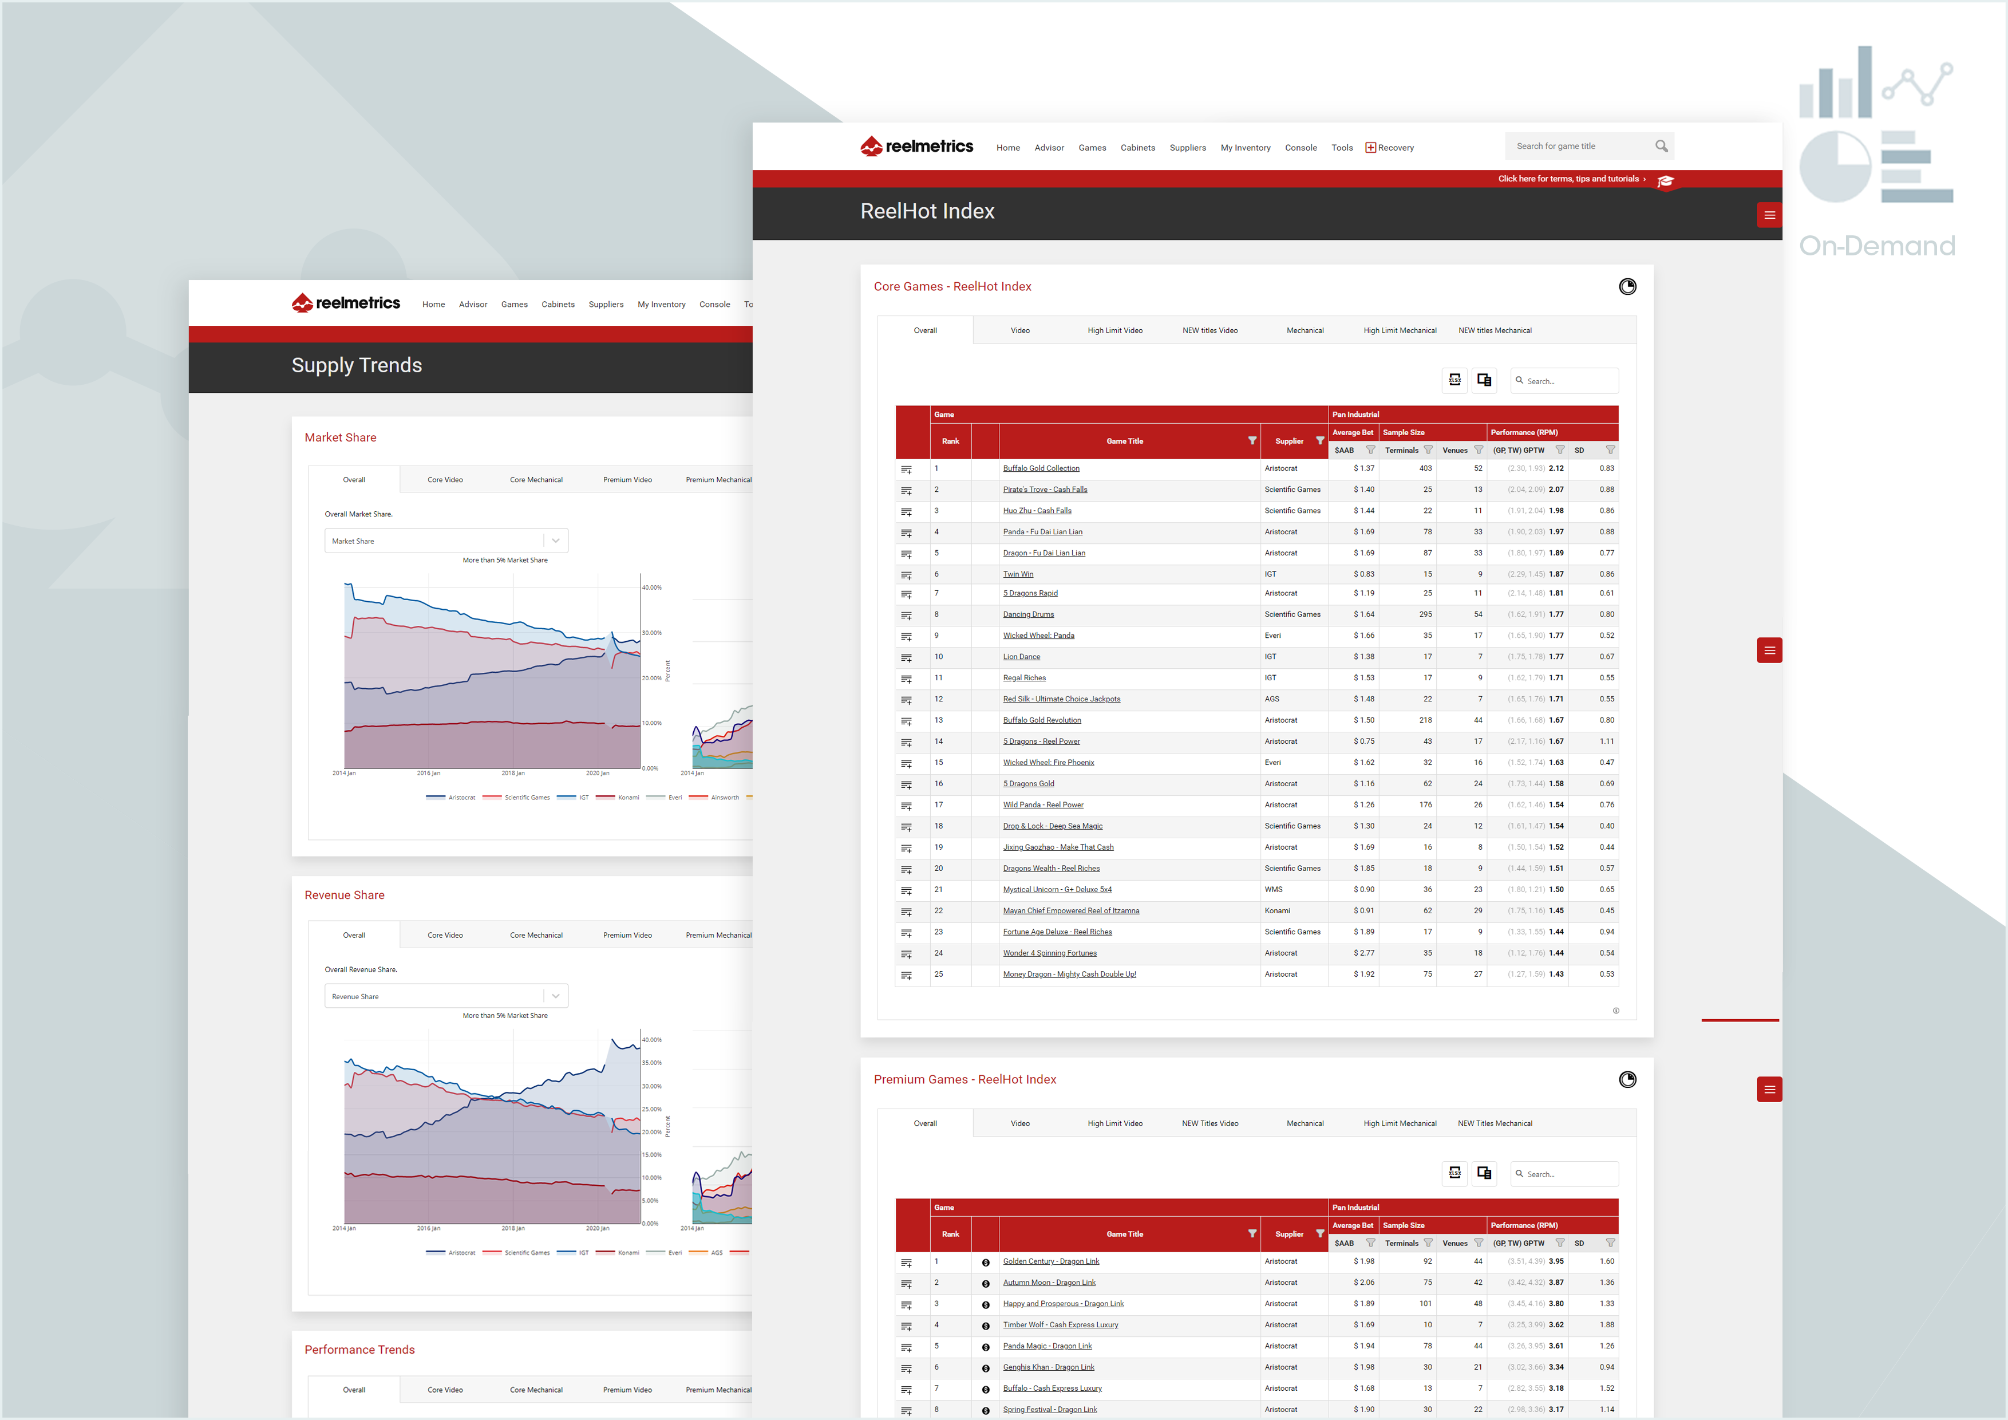Toggle Konami series in Revenue Share legend
2008x1420 pixels.
618,1252
